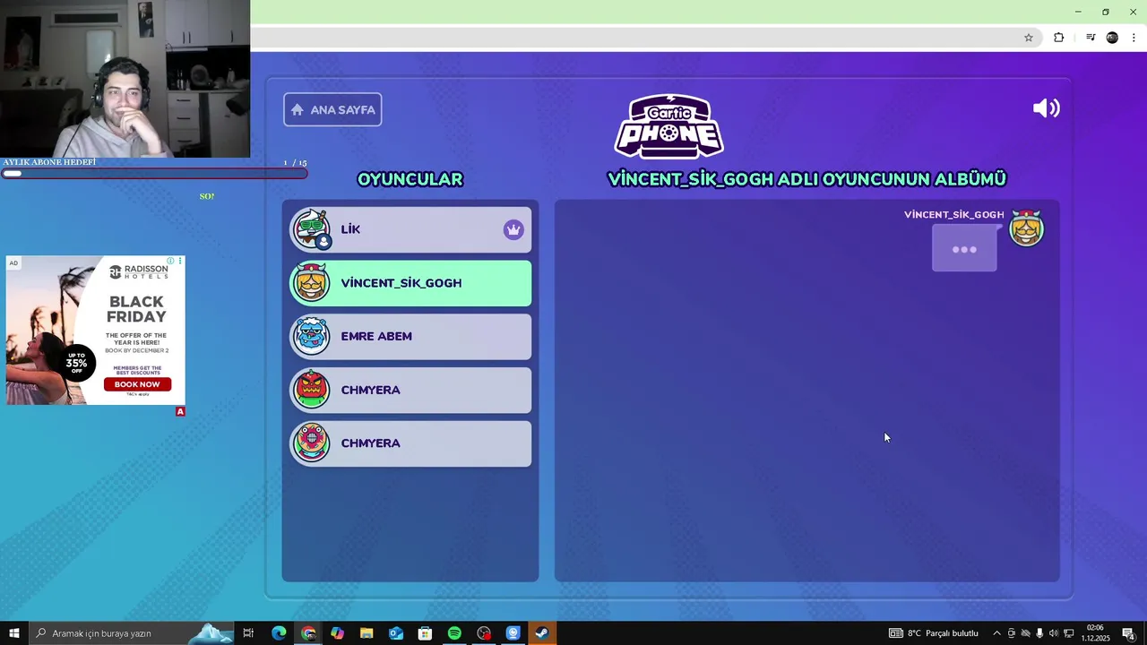The width and height of the screenshot is (1147, 645).
Task: Click the crown host icon on LİK row
Action: tap(513, 229)
